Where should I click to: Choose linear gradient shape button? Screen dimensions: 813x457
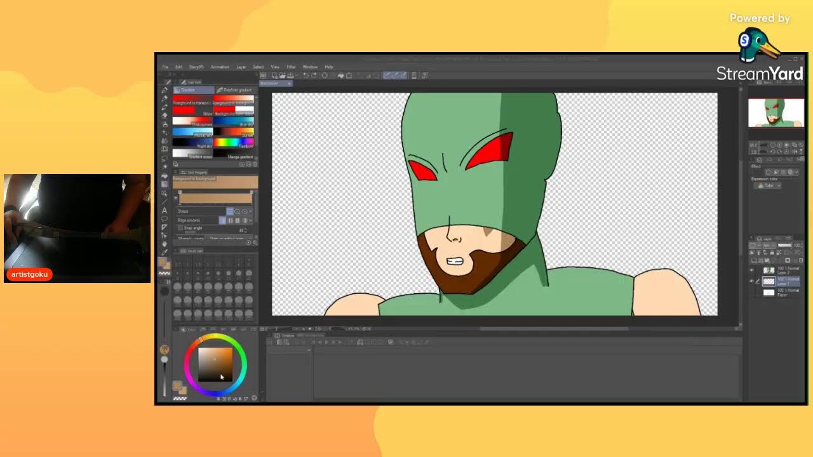230,211
